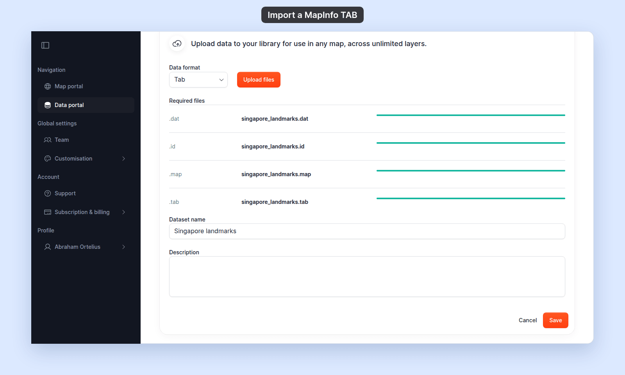Open the Data format Tab dropdown

click(198, 80)
